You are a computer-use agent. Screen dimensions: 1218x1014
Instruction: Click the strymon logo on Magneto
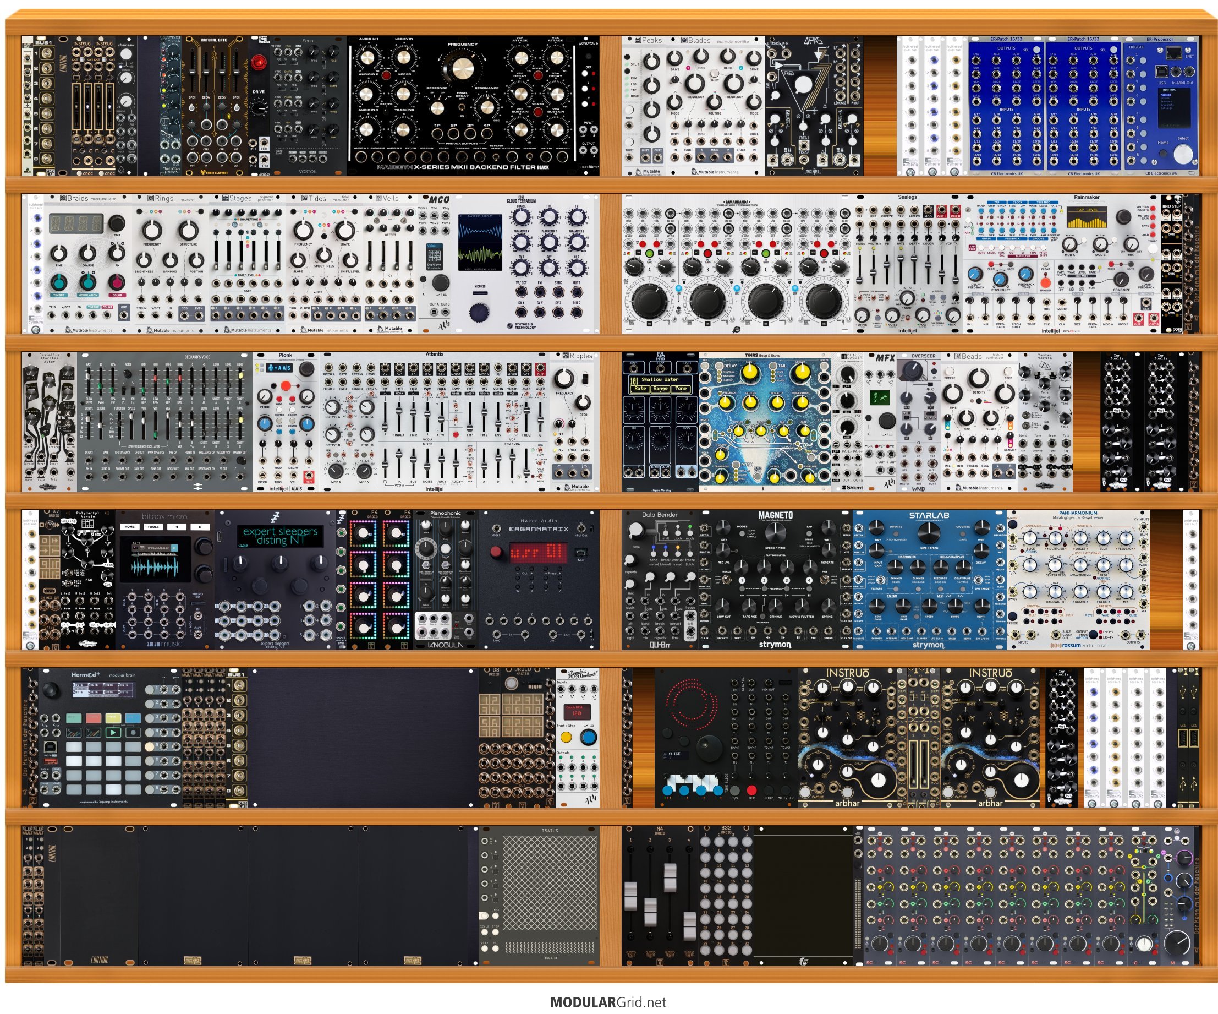[x=775, y=644]
